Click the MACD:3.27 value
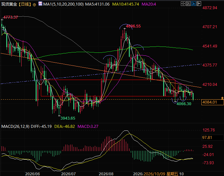 [88, 126]
